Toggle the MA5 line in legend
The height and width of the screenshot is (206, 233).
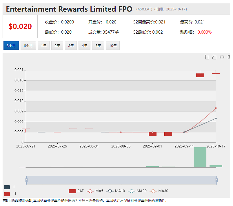pyautogui.click(x=95, y=191)
